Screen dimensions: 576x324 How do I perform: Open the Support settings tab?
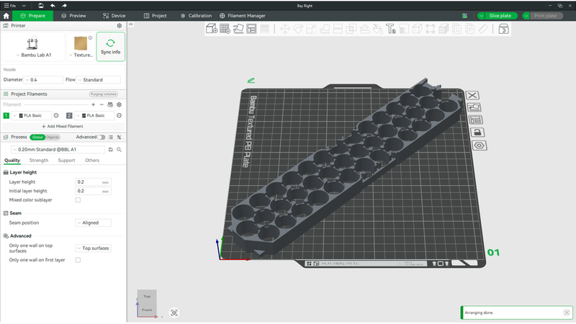66,161
